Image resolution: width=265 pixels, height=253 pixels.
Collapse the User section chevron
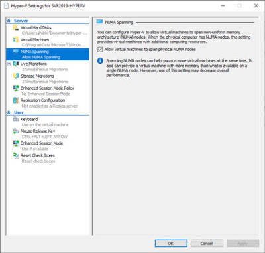[9, 112]
